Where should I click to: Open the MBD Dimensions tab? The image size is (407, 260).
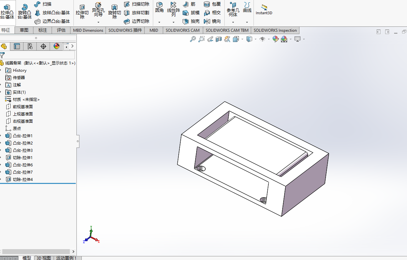88,30
